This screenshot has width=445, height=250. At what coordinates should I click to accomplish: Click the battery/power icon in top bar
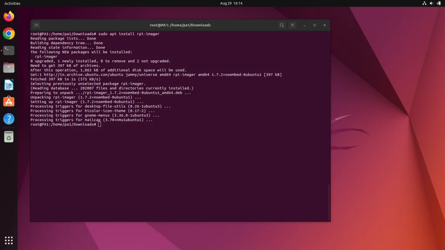[439, 3]
